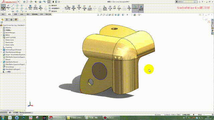Open the Bewegungsstudie 1 bottom tab
The image size is (214, 120).
(x=25, y=113)
